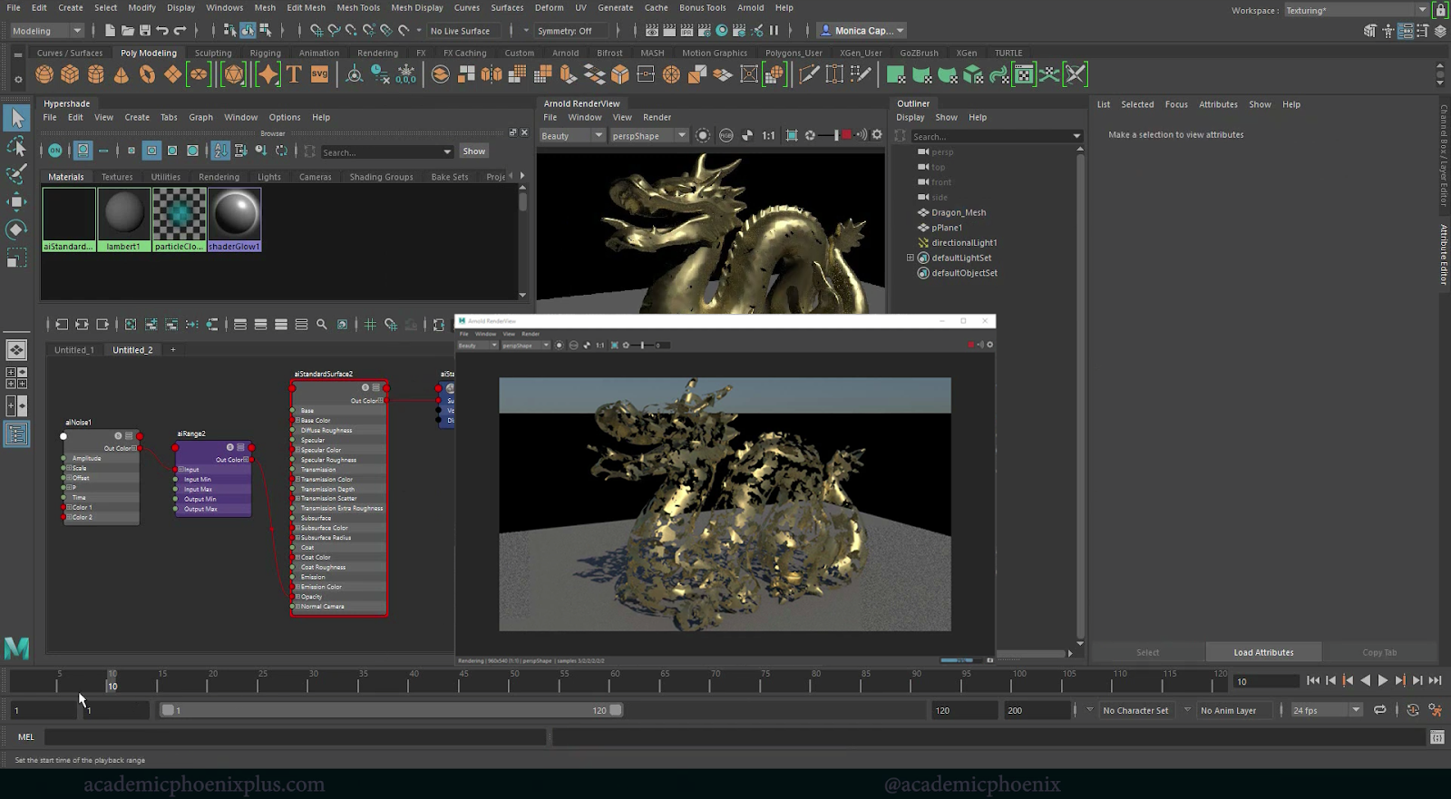Image resolution: width=1451 pixels, height=799 pixels.
Task: Select the polygon sphere icon in shelf
Action: [44, 74]
